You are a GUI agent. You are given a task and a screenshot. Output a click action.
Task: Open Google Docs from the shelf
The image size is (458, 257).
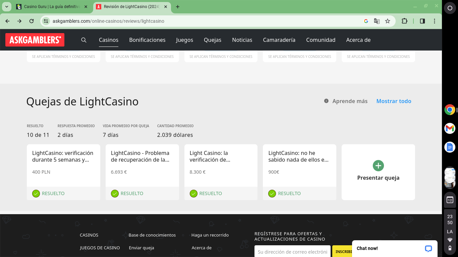(450, 147)
